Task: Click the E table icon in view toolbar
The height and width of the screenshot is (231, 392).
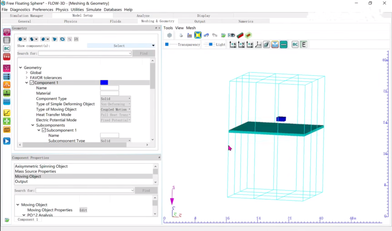Action: [304, 44]
